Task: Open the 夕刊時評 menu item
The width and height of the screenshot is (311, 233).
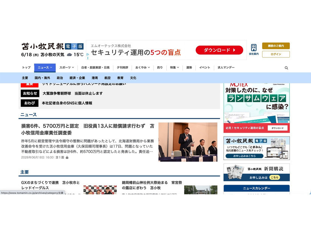Action: point(122,68)
